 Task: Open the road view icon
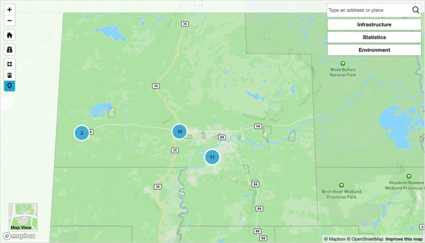(10, 49)
